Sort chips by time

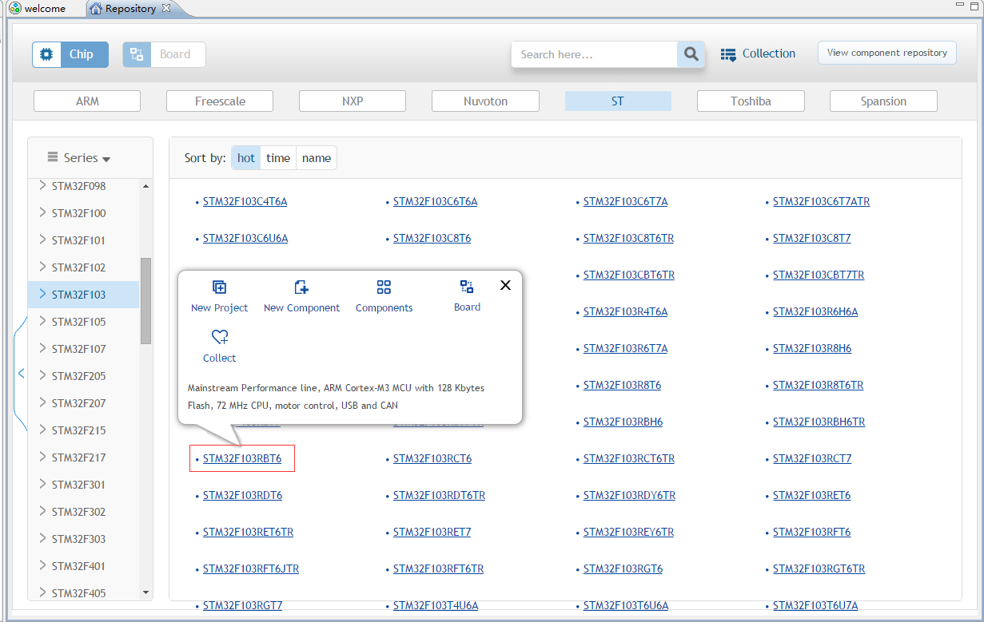coord(278,158)
